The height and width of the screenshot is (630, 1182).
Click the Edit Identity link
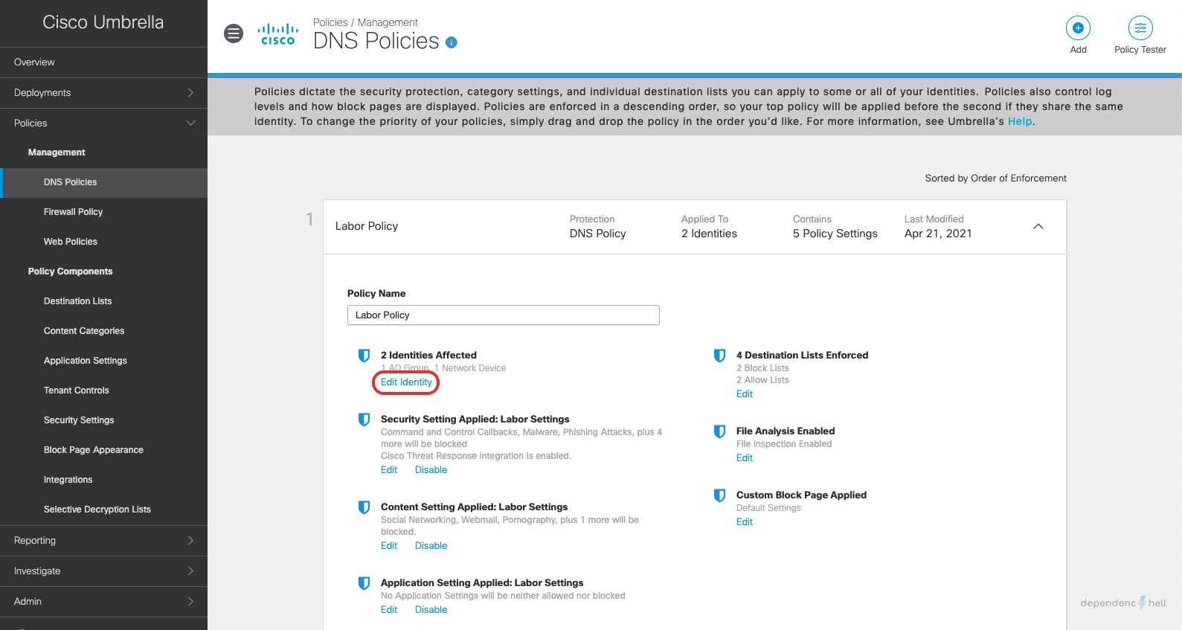(406, 382)
